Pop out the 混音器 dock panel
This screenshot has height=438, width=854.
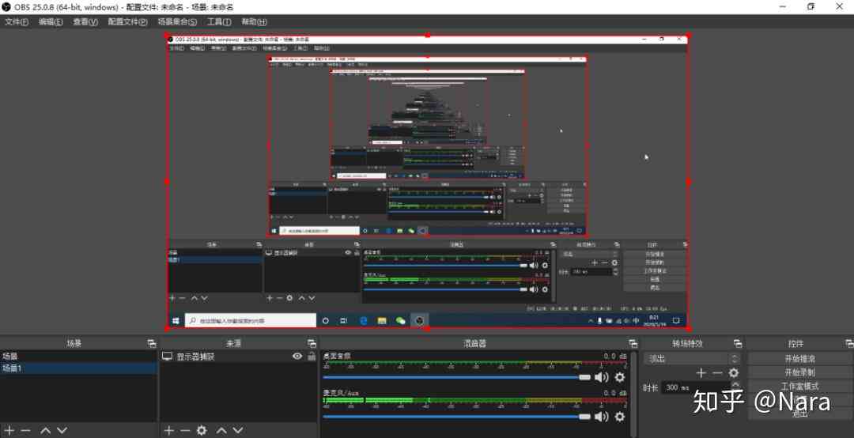(x=633, y=344)
